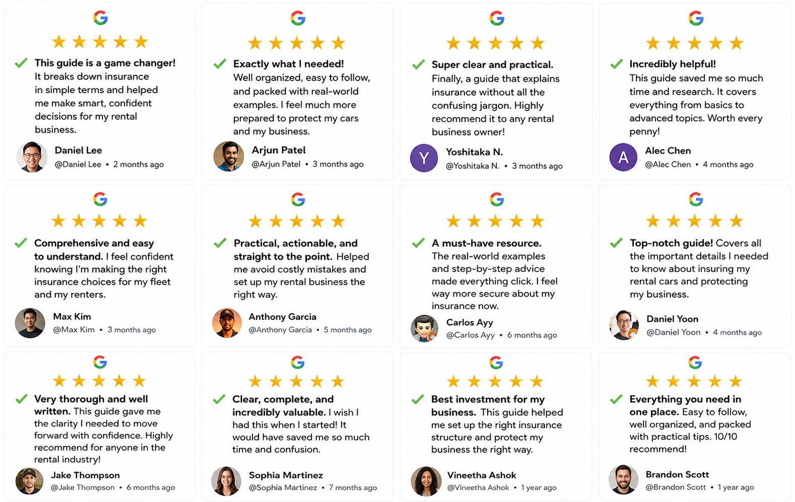Viewport: 795px width, 502px height.
Task: Click the Google logo on Alec Chen's review card
Action: (696, 19)
